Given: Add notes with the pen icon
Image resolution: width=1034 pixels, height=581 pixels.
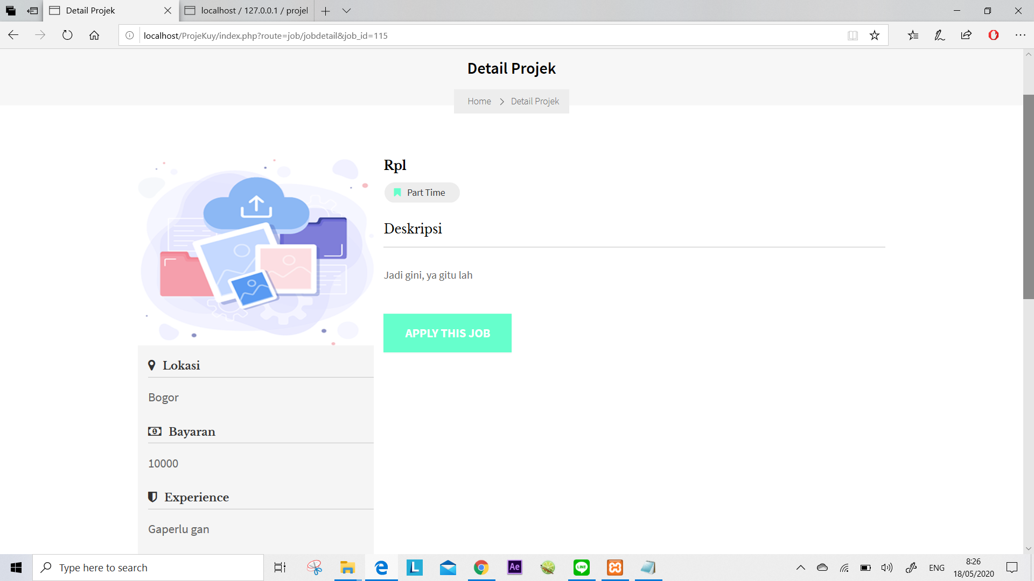Looking at the screenshot, I should (x=940, y=36).
